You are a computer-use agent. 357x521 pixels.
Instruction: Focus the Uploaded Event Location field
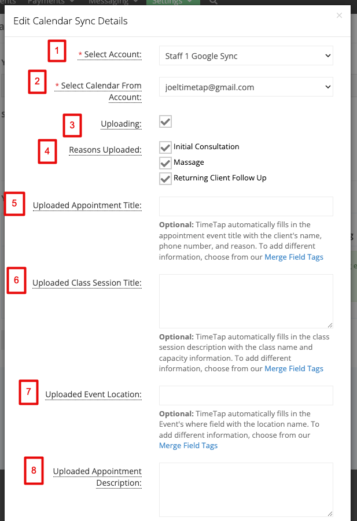246,396
